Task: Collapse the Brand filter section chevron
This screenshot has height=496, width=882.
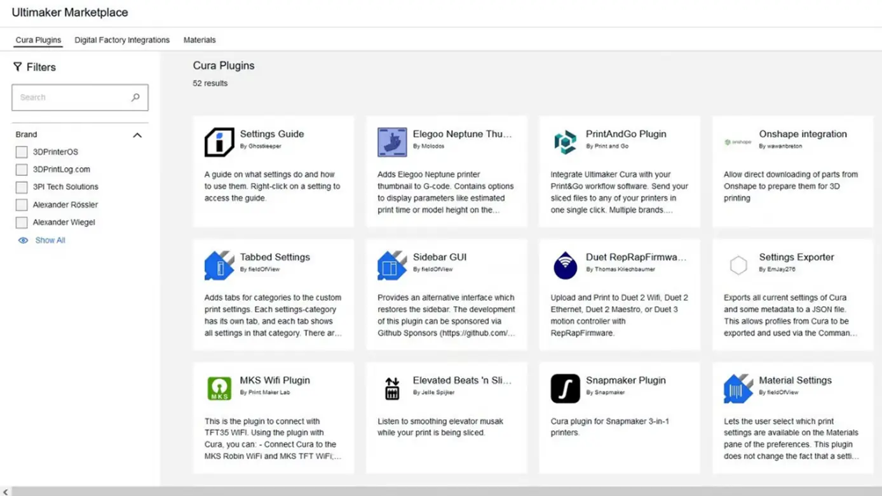Action: [137, 135]
